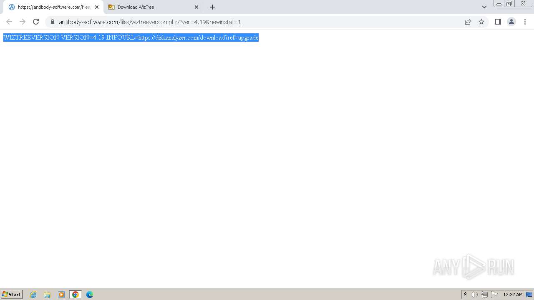
Task: Open a new tab
Action: point(212,7)
